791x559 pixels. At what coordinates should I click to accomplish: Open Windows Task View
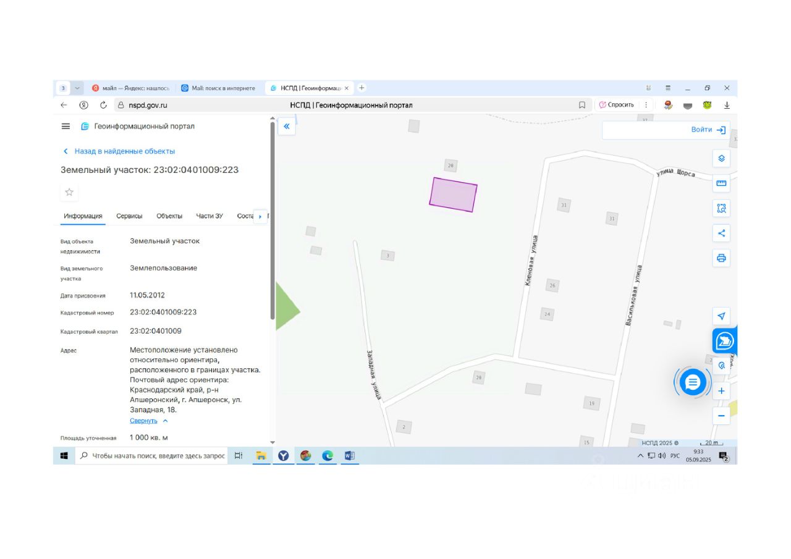(x=239, y=456)
